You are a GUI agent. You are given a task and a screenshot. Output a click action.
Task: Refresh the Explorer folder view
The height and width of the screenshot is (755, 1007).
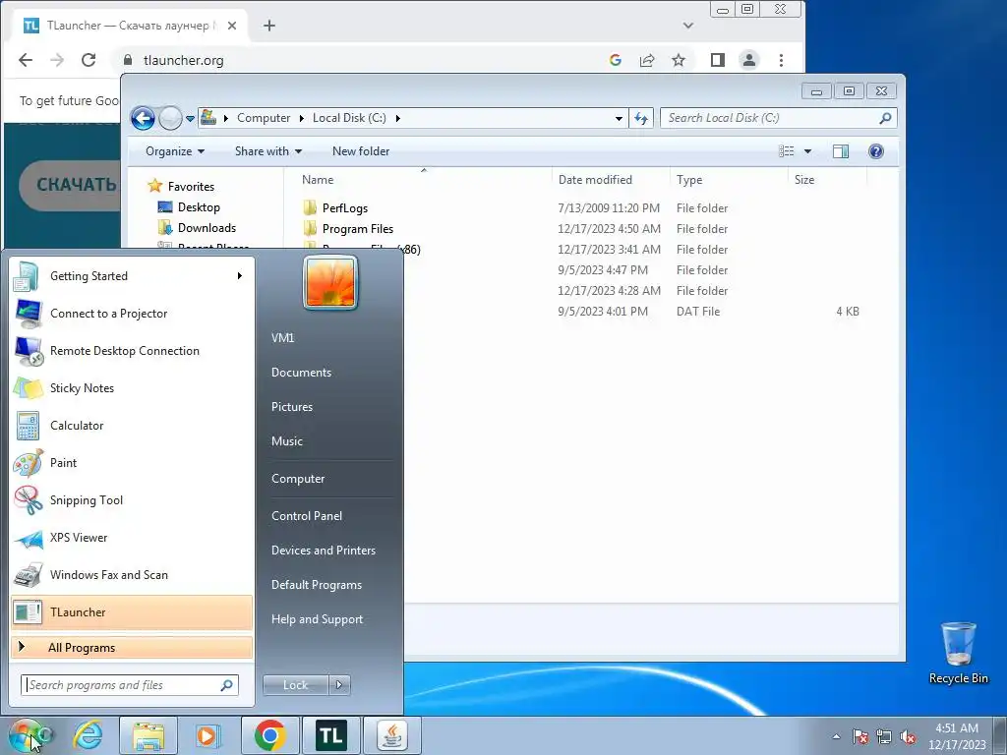[641, 118]
